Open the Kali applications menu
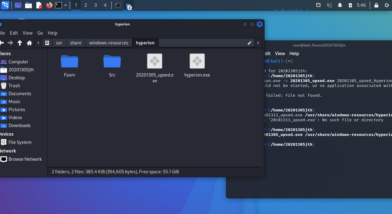 click(5, 5)
